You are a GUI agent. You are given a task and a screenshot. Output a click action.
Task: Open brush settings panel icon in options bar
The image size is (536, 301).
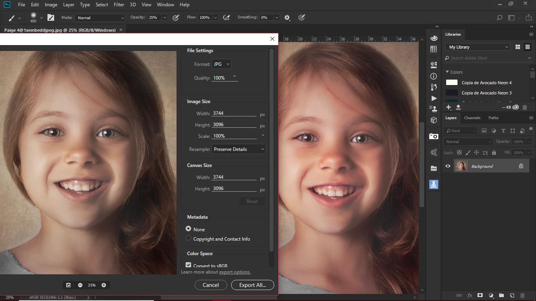51,18
